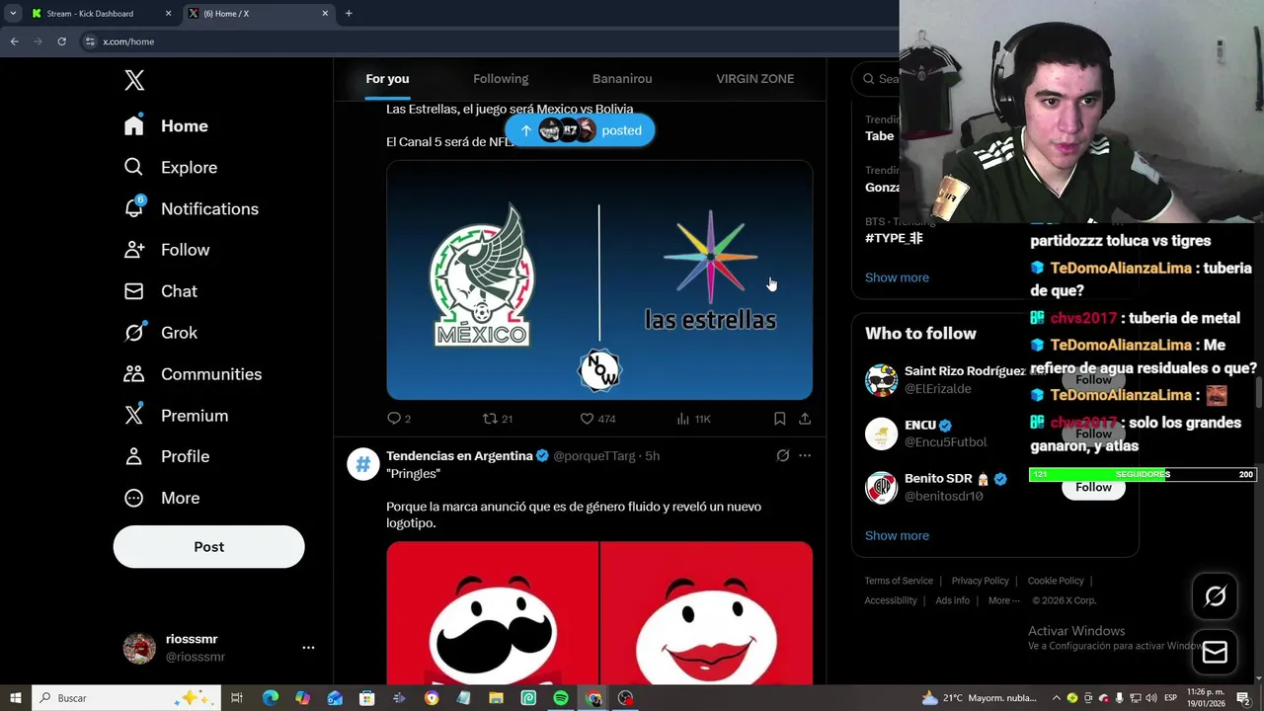This screenshot has width=1264, height=711.
Task: Click the new posts posted pill
Action: pos(580,130)
